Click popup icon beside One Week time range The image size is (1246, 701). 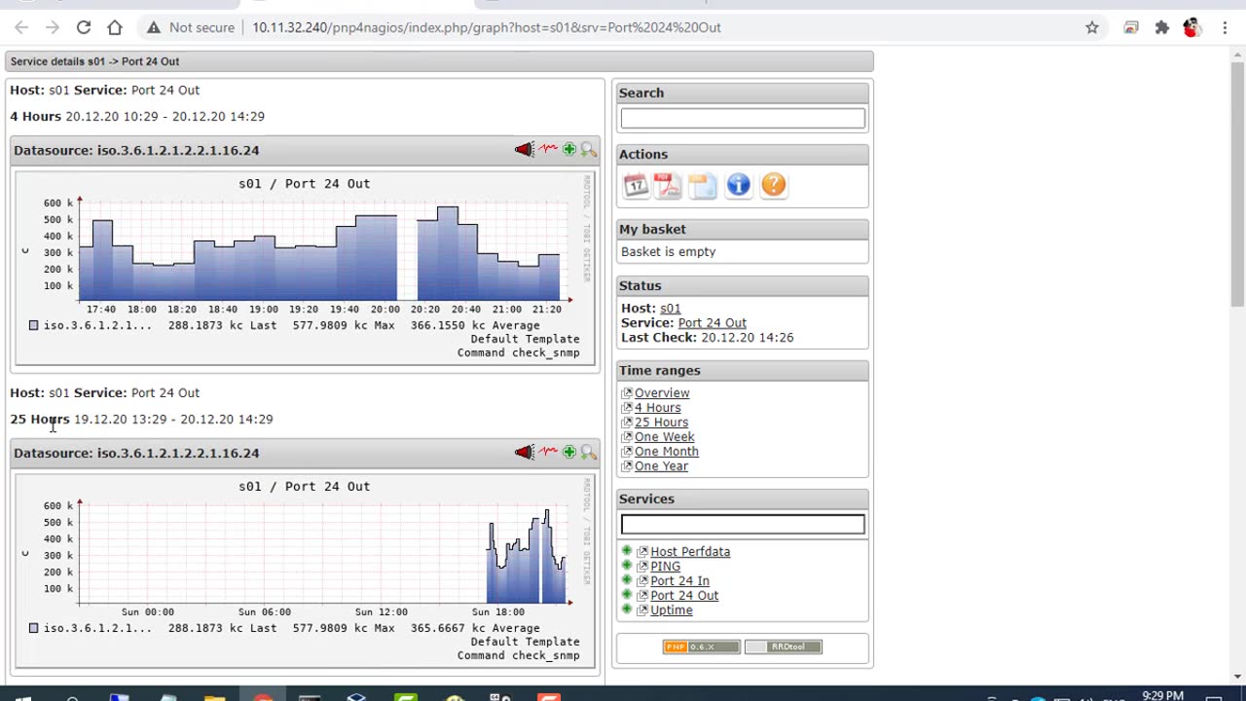tap(627, 437)
